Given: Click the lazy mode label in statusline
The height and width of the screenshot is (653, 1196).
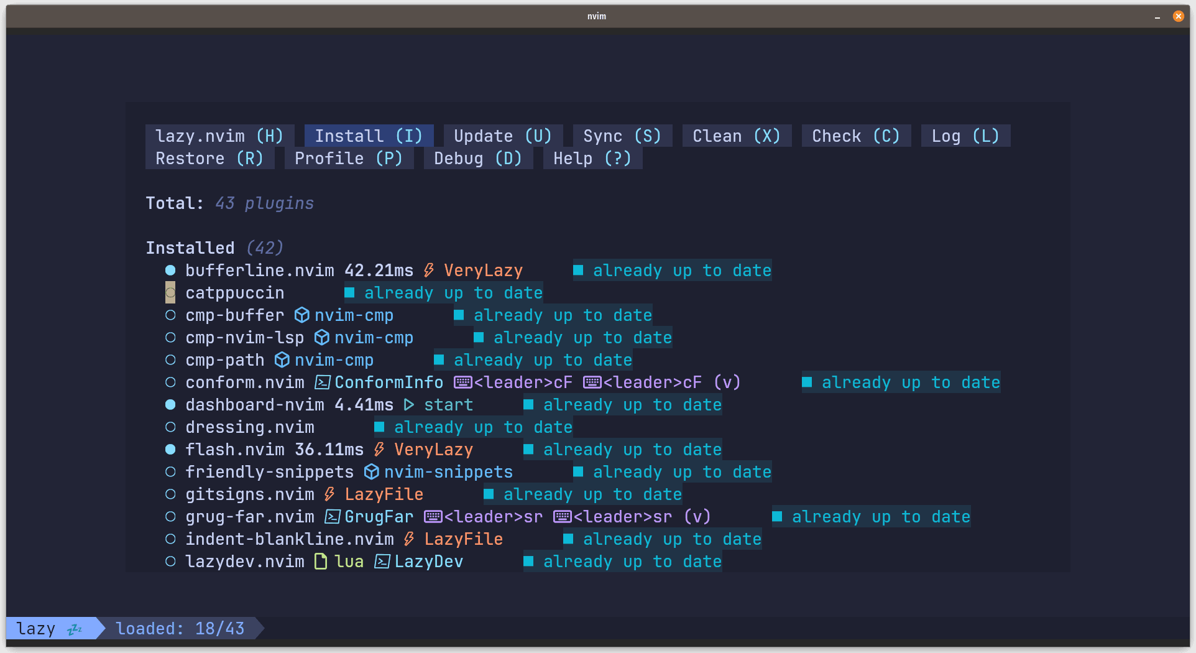Looking at the screenshot, I should (36, 628).
